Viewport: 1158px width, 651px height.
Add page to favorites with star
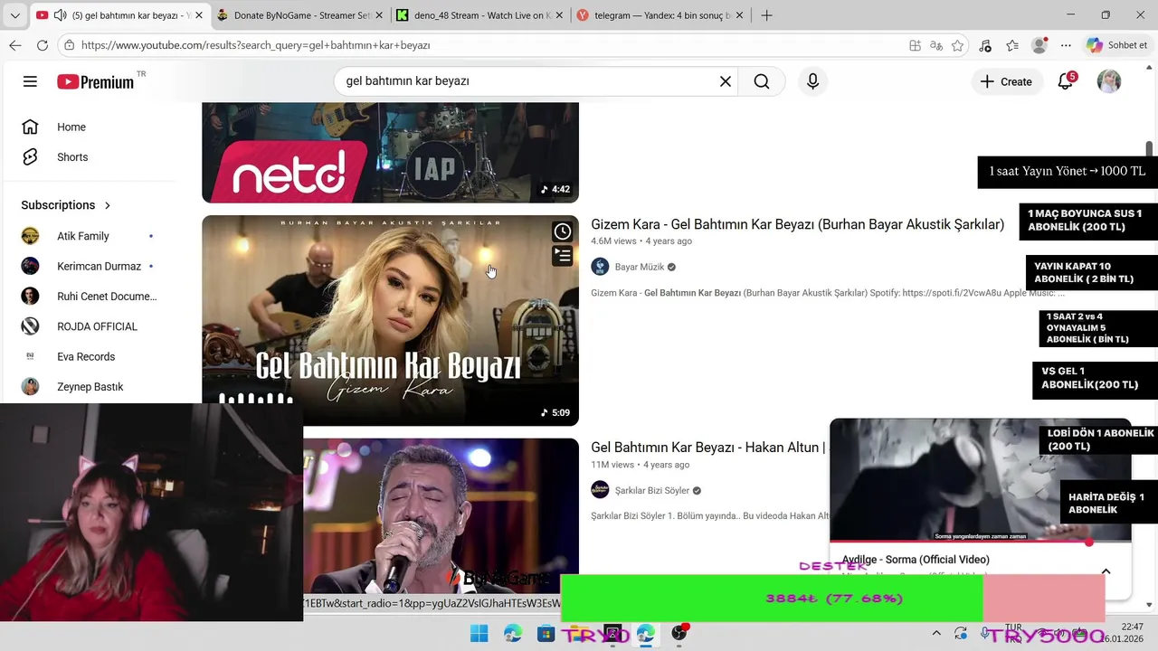coord(958,45)
